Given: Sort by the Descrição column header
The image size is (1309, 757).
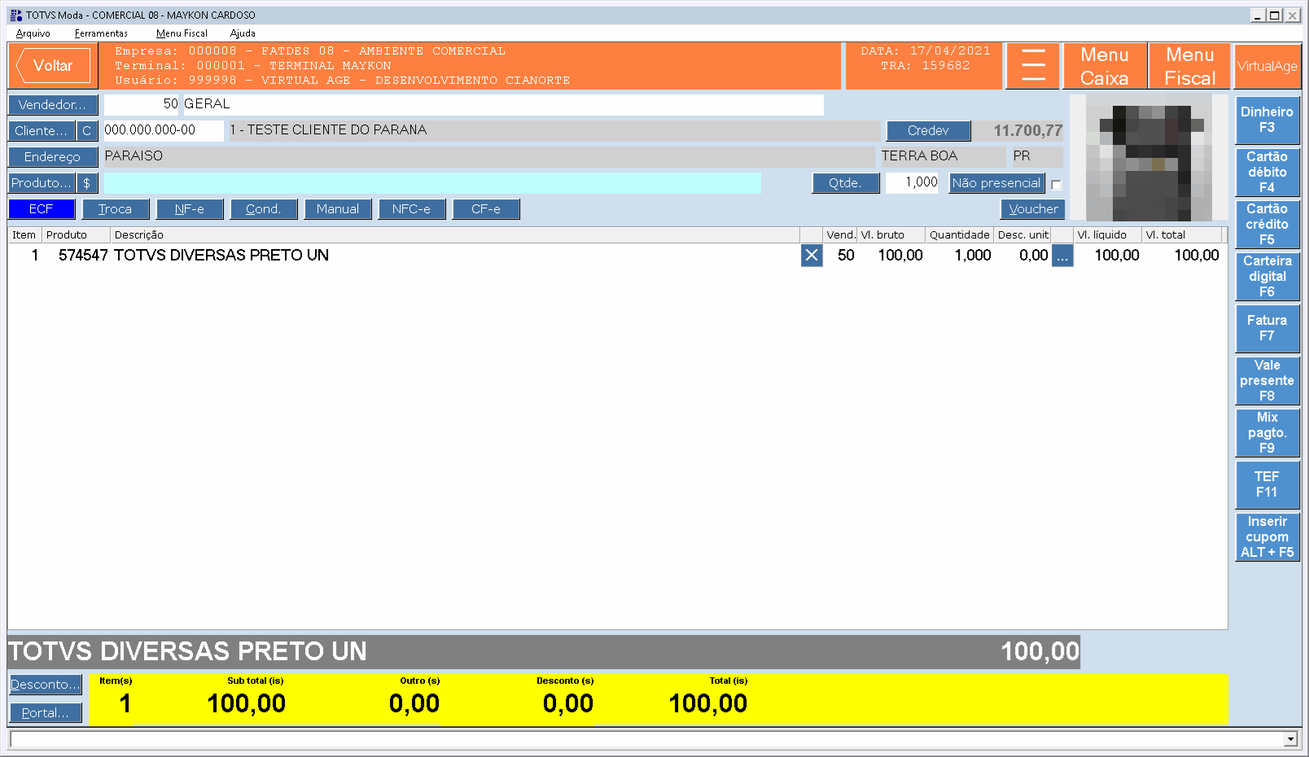Looking at the screenshot, I should click(455, 235).
